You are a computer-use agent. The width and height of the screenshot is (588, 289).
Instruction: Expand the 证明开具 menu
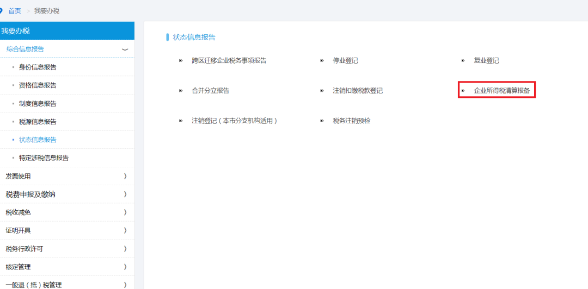125,230
